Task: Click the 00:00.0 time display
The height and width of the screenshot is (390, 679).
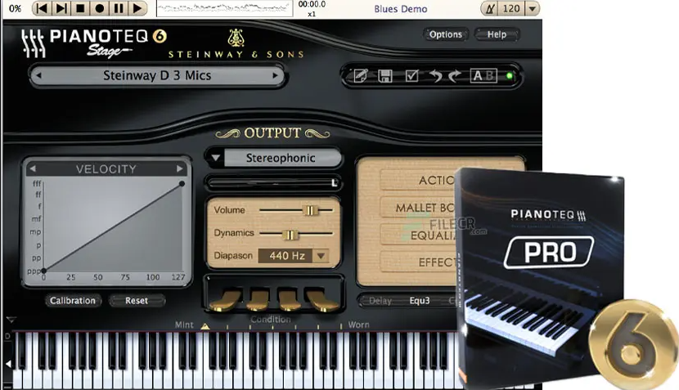Action: click(x=312, y=4)
